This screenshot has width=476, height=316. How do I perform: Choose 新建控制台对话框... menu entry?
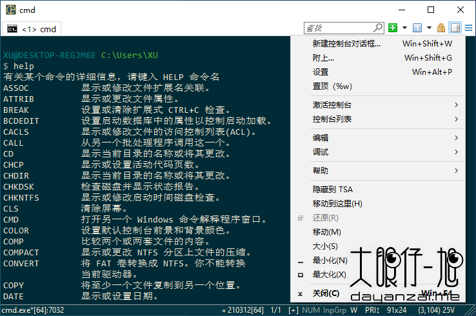378,44
